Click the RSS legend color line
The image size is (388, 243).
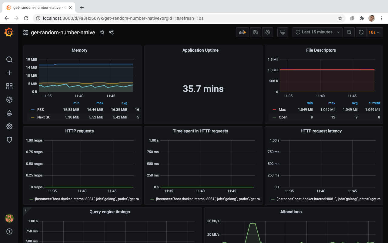click(33, 110)
